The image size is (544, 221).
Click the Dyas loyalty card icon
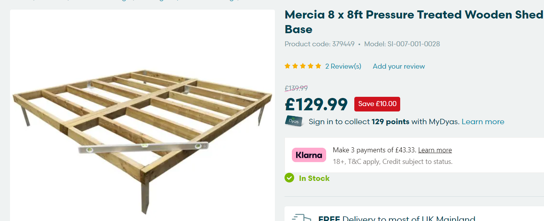pyautogui.click(x=294, y=121)
